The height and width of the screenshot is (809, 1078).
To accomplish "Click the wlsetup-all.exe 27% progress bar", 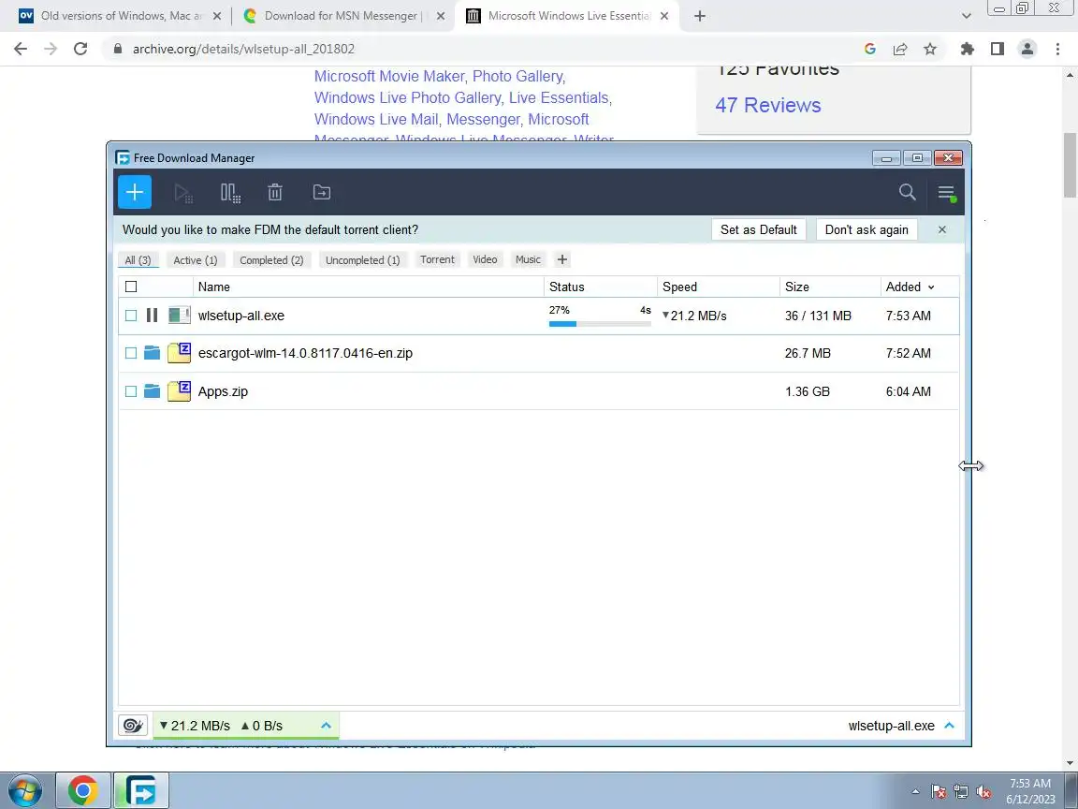I will click(x=600, y=323).
